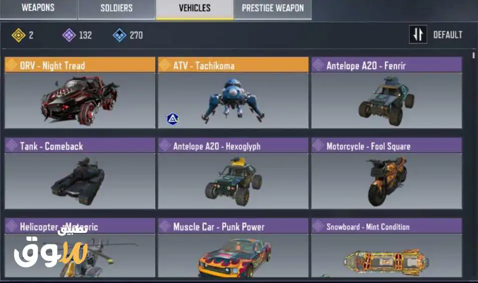478x283 pixels.
Task: Toggle the sort order arrows icon
Action: pyautogui.click(x=418, y=34)
